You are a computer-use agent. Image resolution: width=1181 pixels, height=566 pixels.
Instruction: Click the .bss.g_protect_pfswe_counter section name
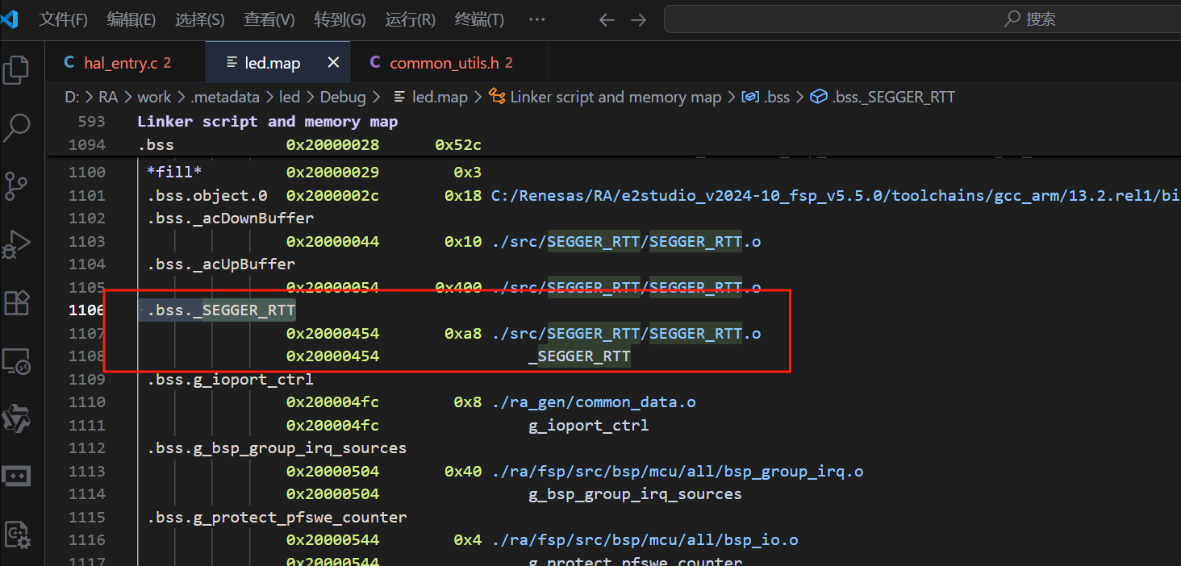pos(277,518)
